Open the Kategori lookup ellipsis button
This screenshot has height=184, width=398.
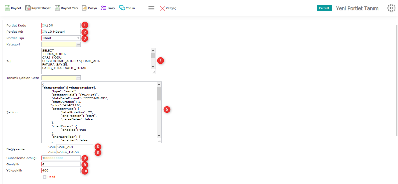78,44
